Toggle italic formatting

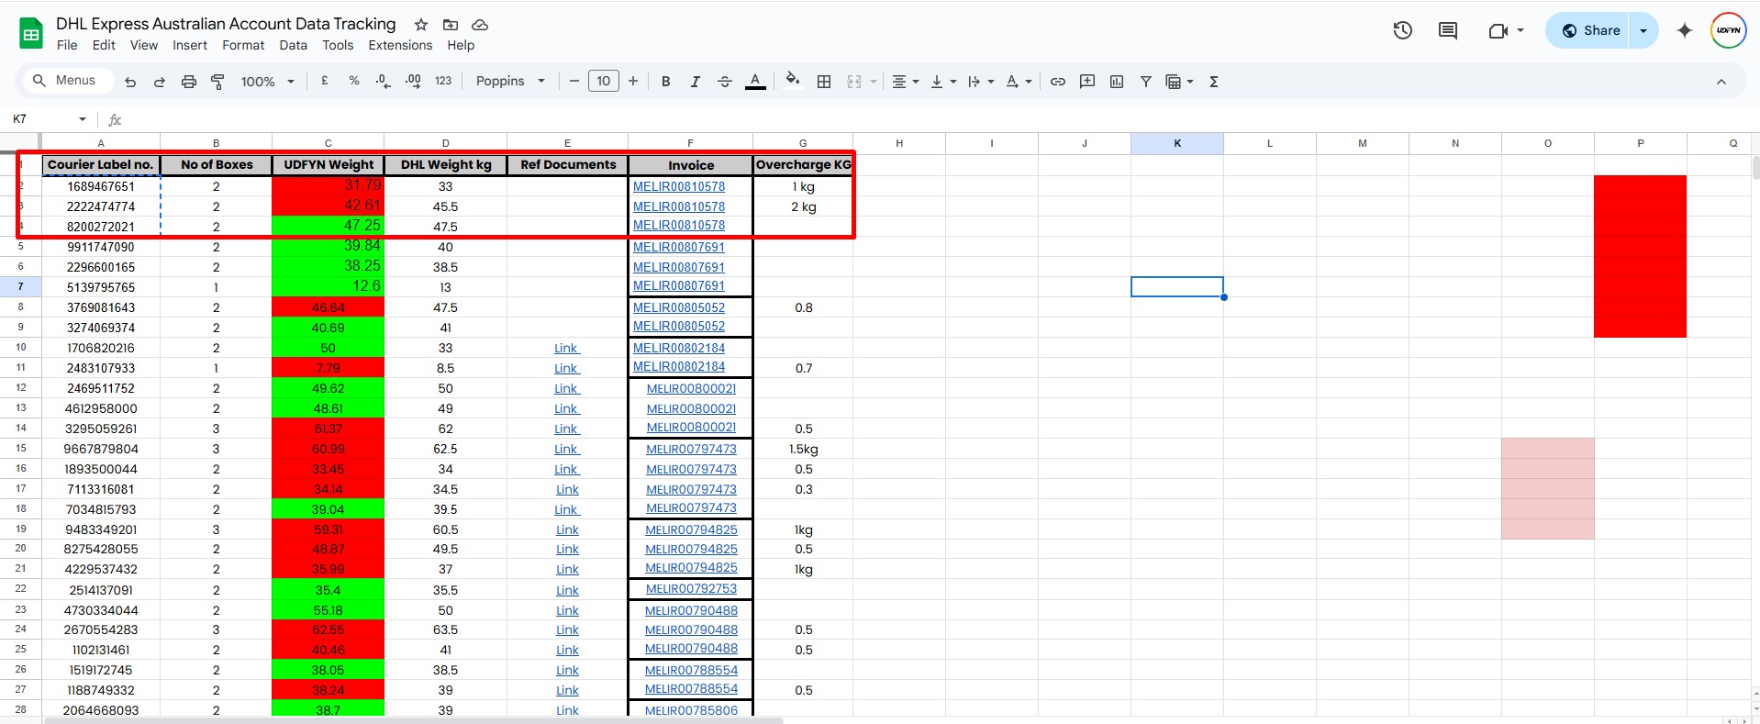tap(695, 82)
